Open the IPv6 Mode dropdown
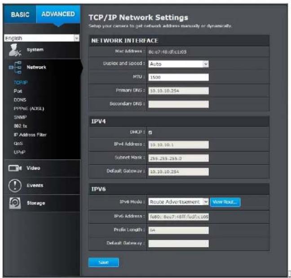291x278 pixels. click(178, 202)
